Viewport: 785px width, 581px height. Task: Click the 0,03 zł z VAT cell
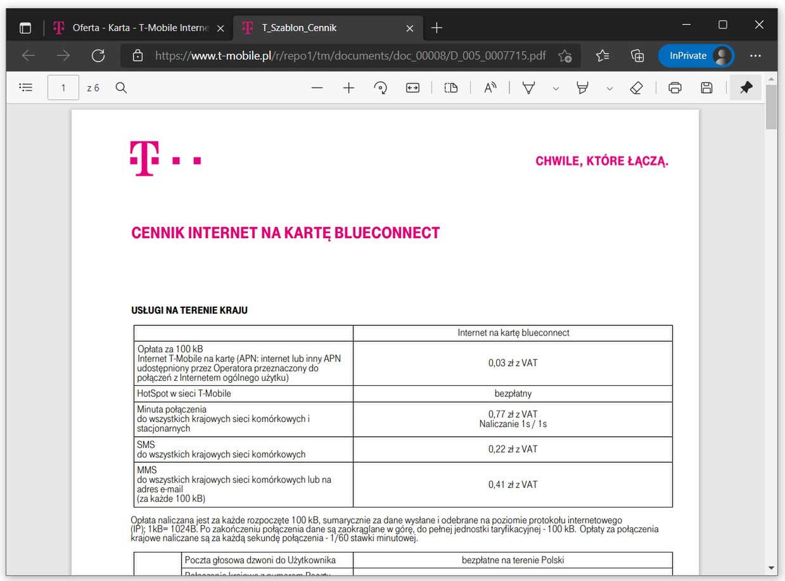click(513, 363)
